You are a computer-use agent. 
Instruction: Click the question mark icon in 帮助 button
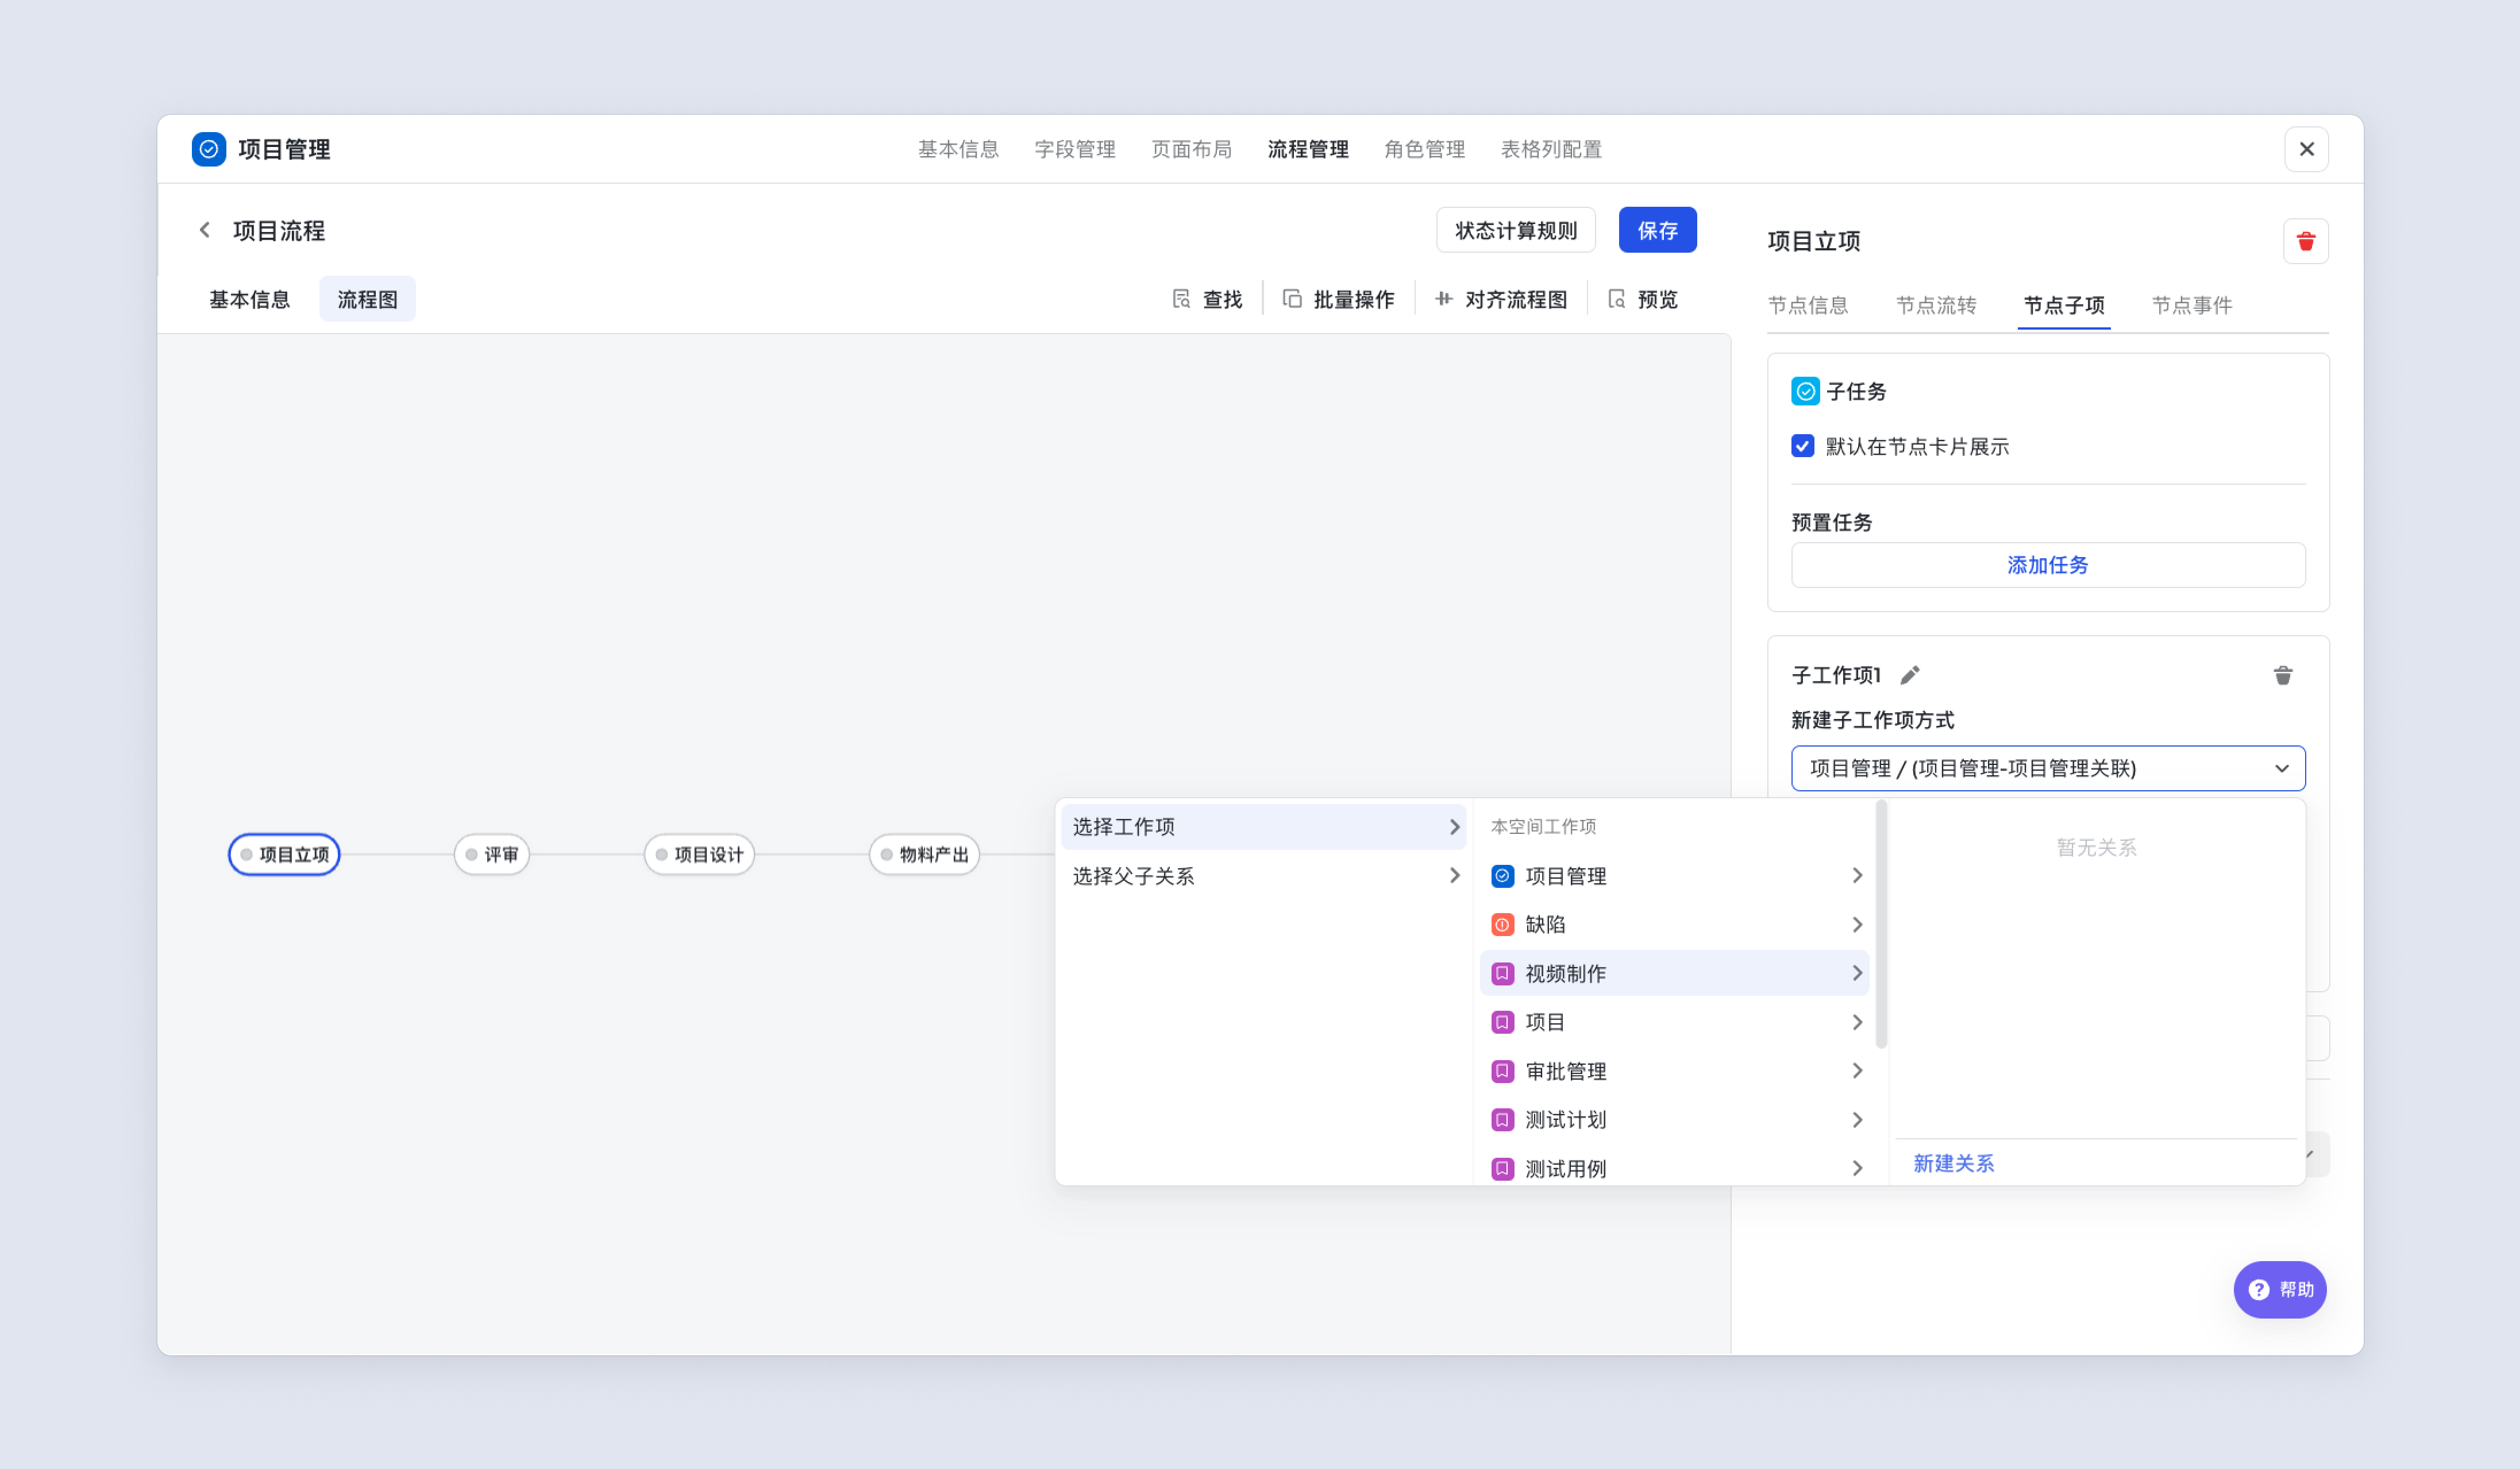[2258, 1289]
